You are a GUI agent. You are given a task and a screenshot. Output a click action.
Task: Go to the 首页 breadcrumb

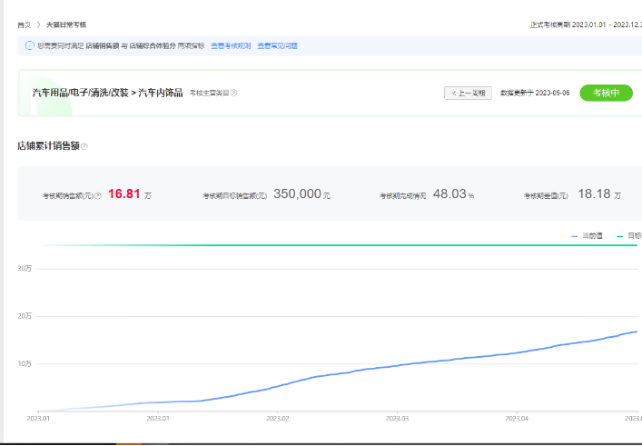[25, 25]
